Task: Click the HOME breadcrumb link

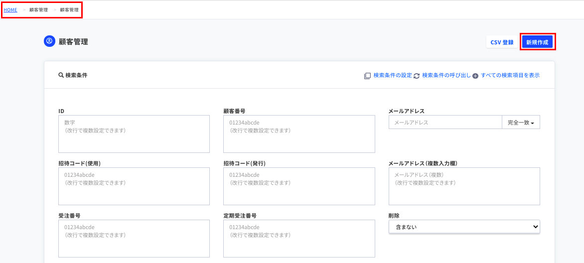Action: click(x=10, y=10)
